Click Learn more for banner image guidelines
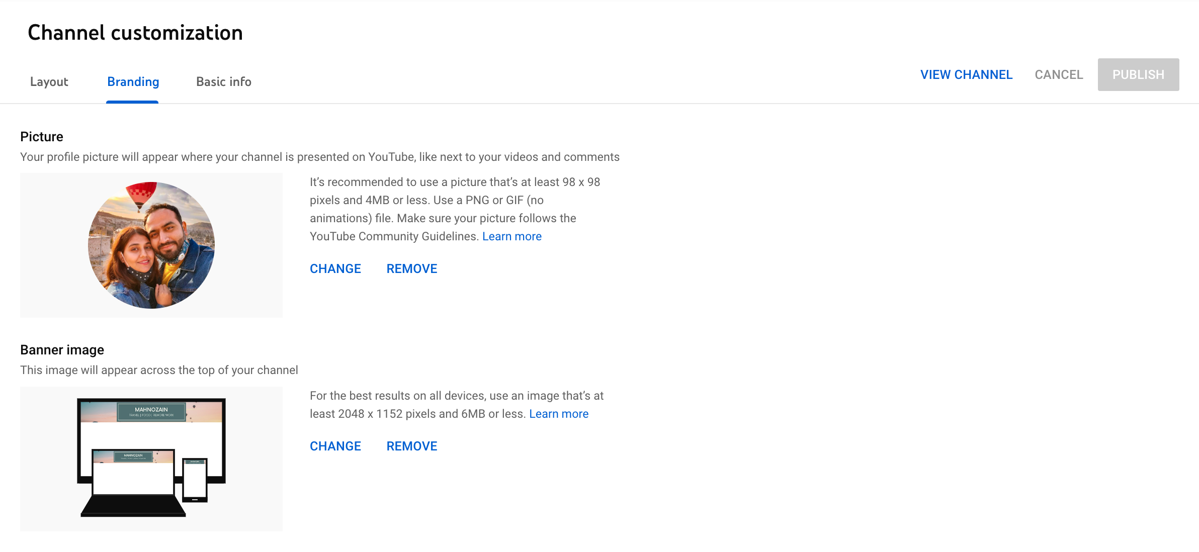1199x552 pixels. coord(558,414)
